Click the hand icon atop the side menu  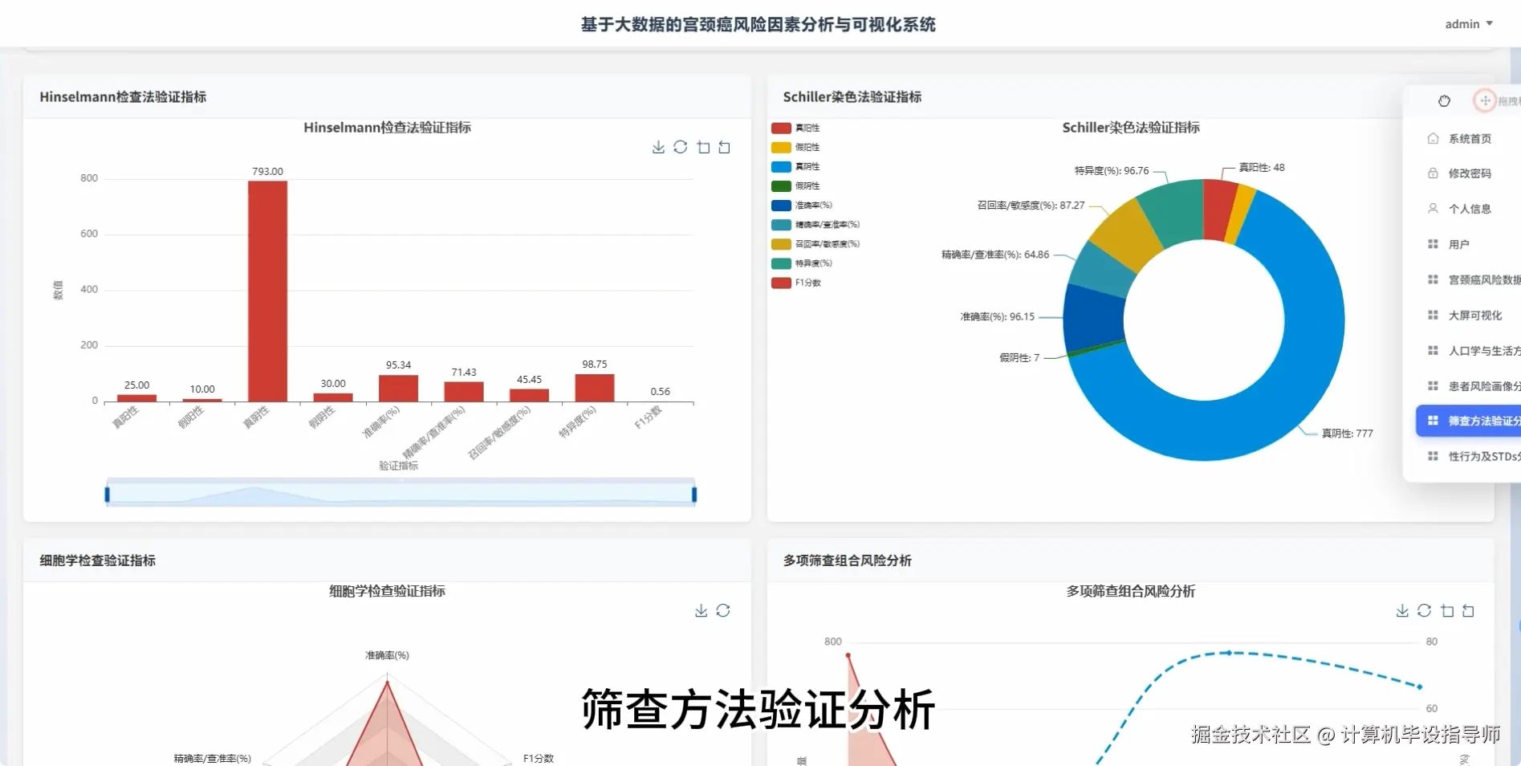click(x=1445, y=100)
